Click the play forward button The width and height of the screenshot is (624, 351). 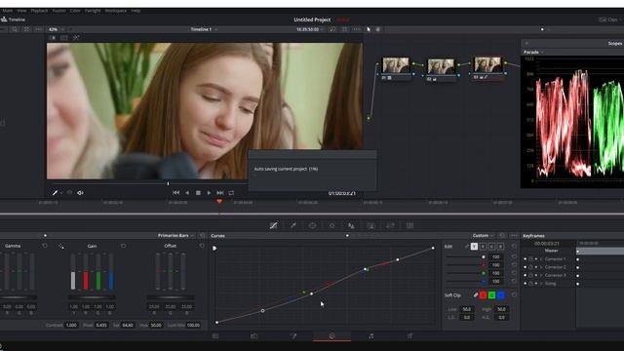(x=209, y=193)
